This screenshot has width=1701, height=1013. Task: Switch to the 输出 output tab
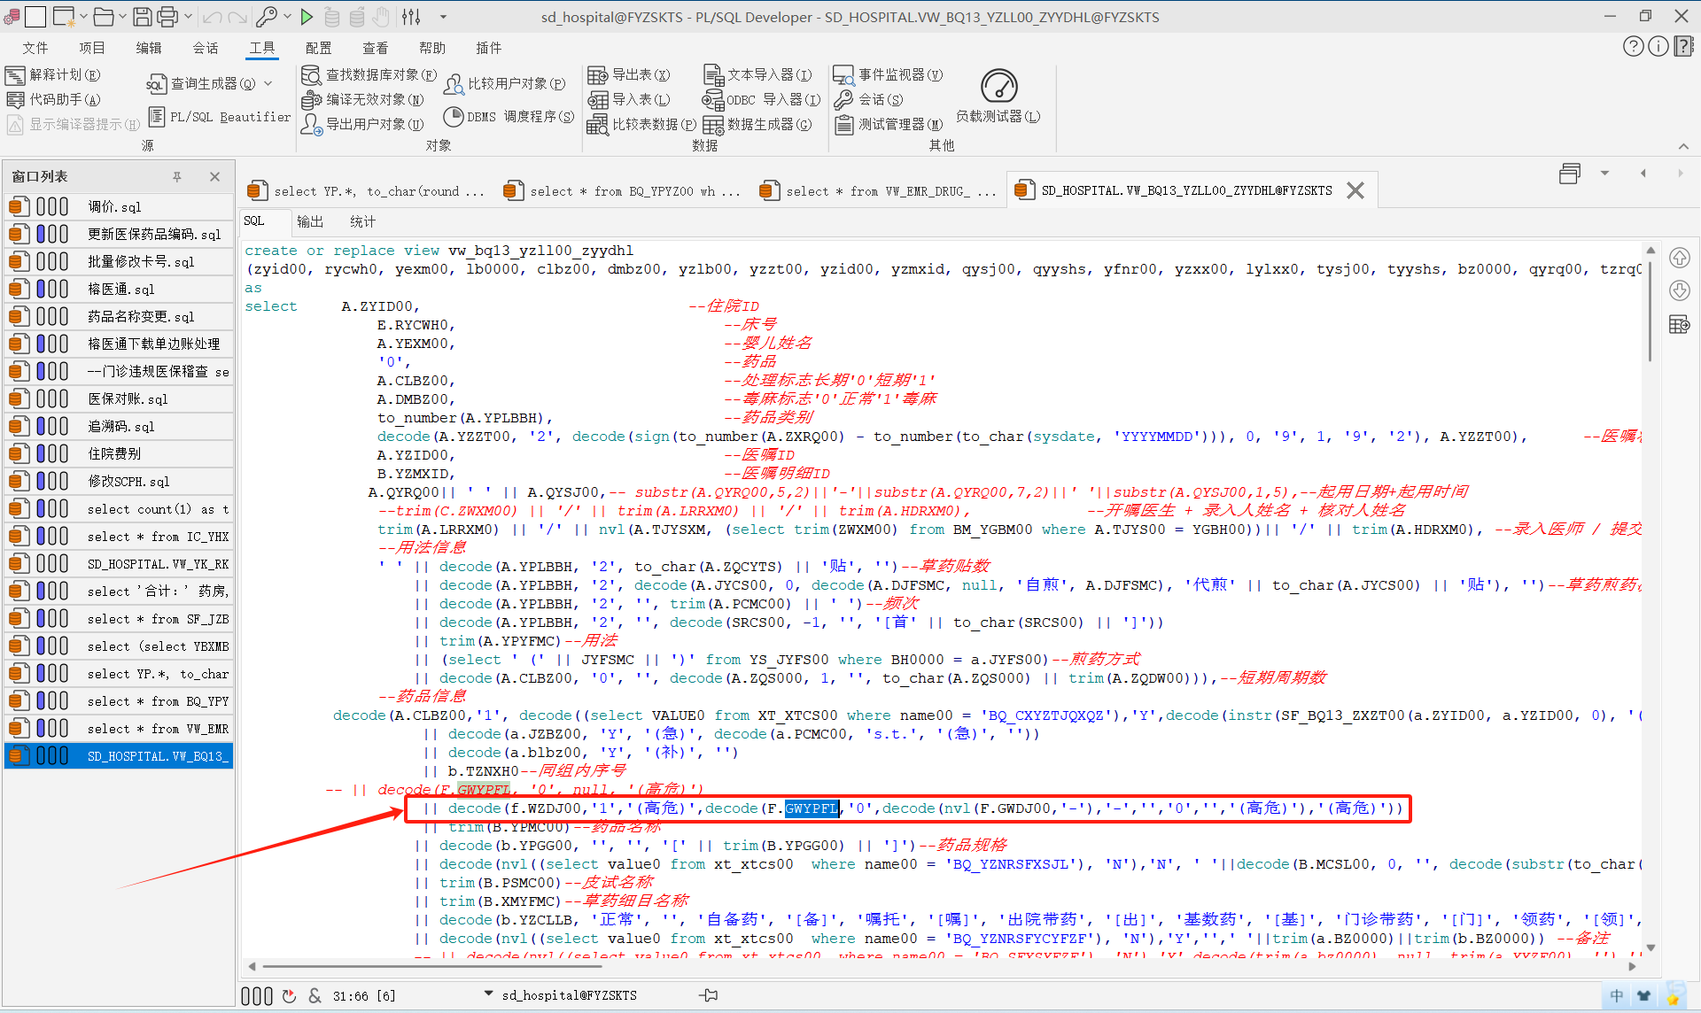coord(310,221)
